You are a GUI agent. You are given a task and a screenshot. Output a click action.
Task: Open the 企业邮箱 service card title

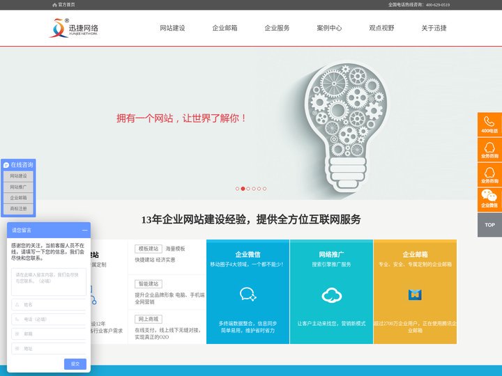[x=416, y=255]
